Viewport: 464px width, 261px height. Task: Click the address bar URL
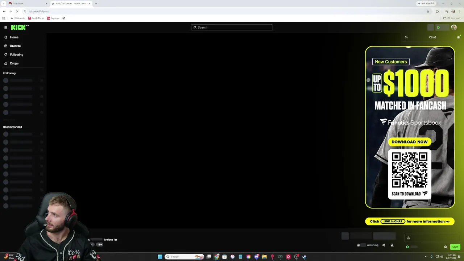(x=38, y=11)
